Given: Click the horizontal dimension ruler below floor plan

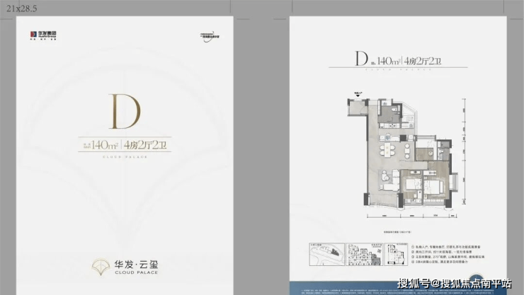Looking at the screenshot, I should tap(411, 216).
